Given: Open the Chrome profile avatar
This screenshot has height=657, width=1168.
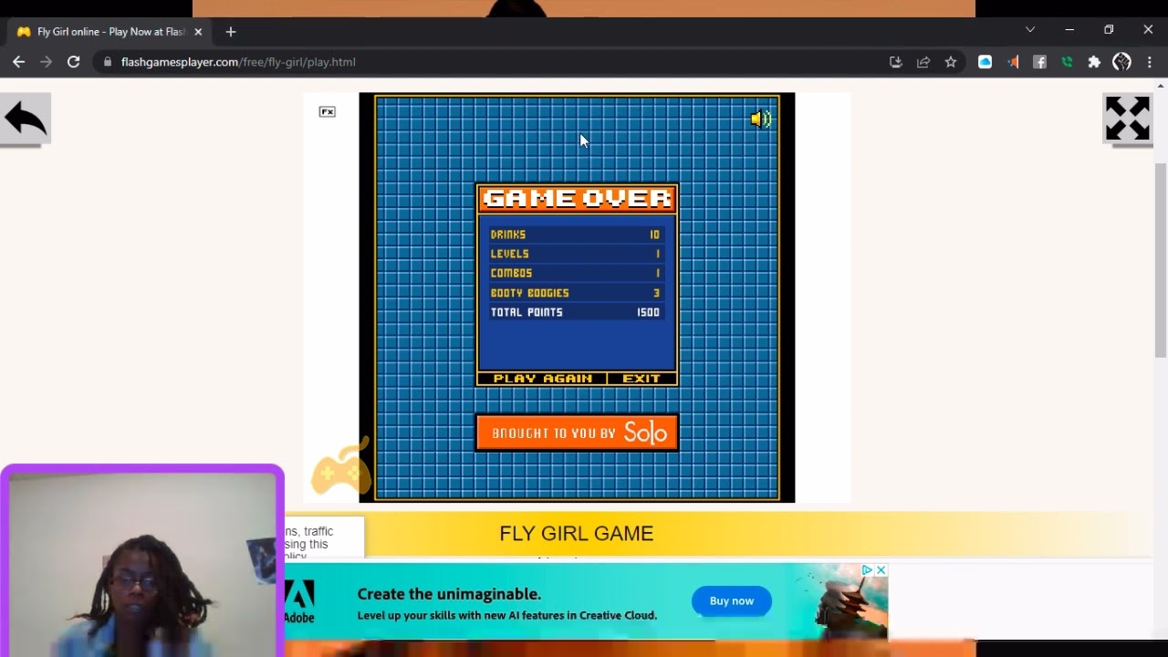Looking at the screenshot, I should [1122, 62].
